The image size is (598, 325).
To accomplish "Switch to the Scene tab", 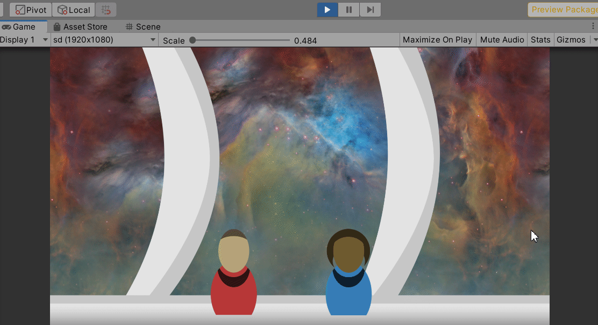I will (143, 26).
